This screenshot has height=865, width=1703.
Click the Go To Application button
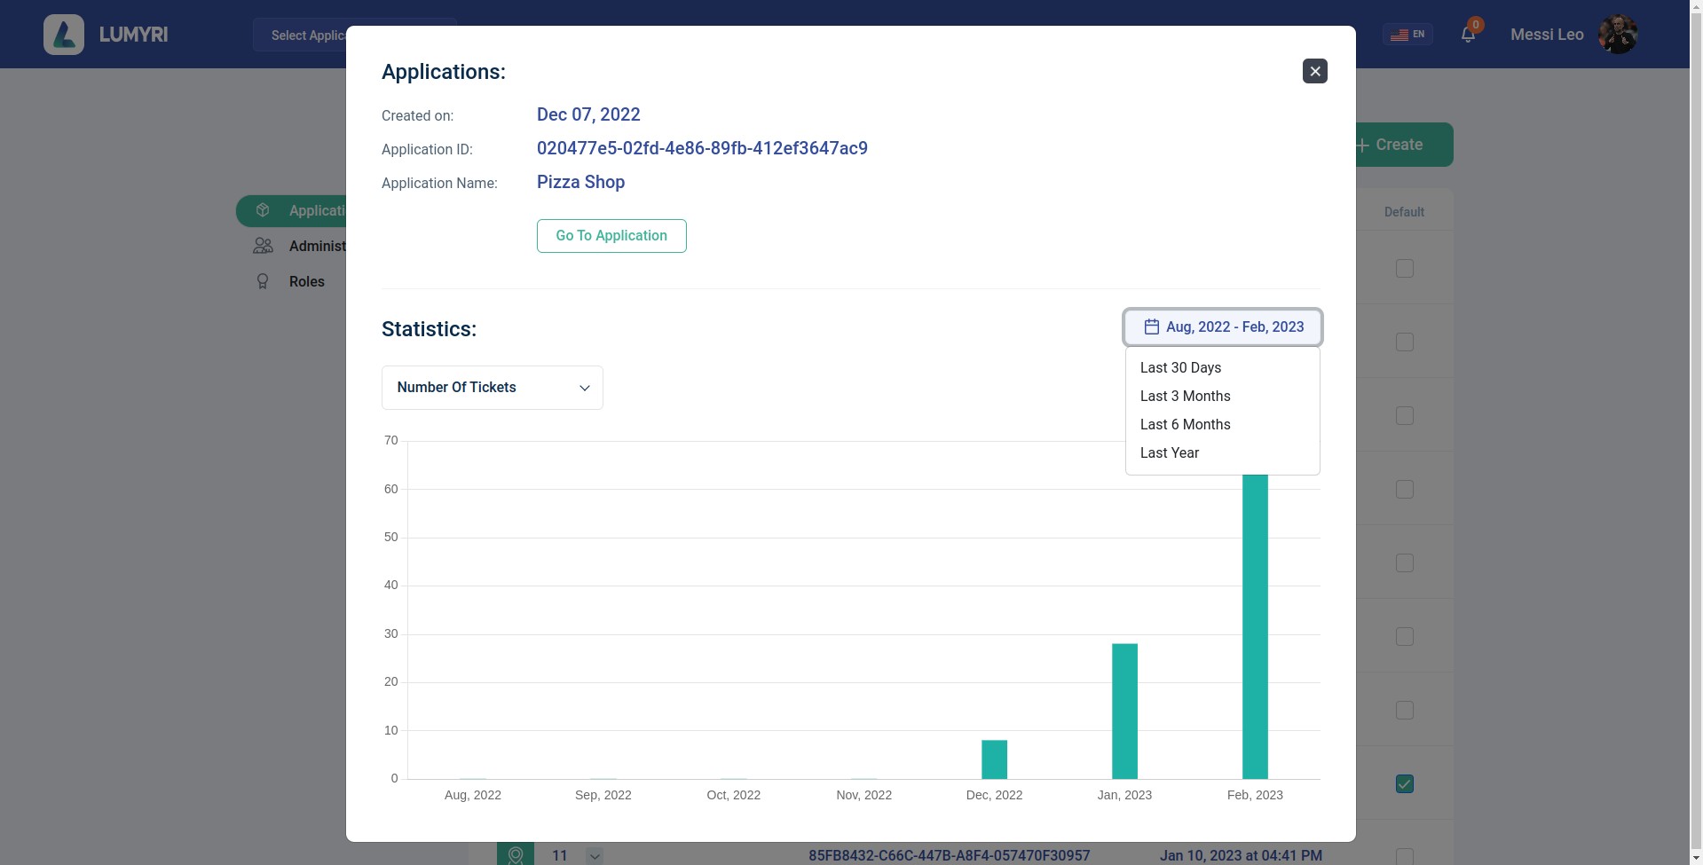click(x=611, y=236)
